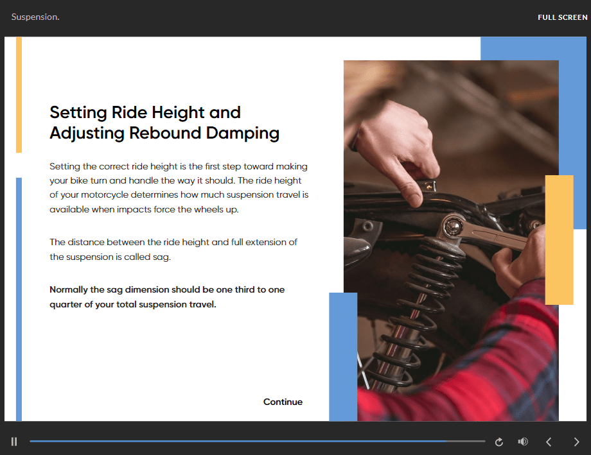The image size is (591, 455).
Task: Click the sentence defining sag
Action: pyautogui.click(x=173, y=250)
